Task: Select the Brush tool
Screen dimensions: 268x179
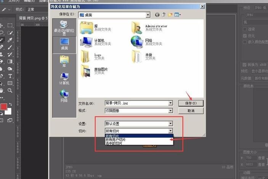Action: (x=10, y=47)
